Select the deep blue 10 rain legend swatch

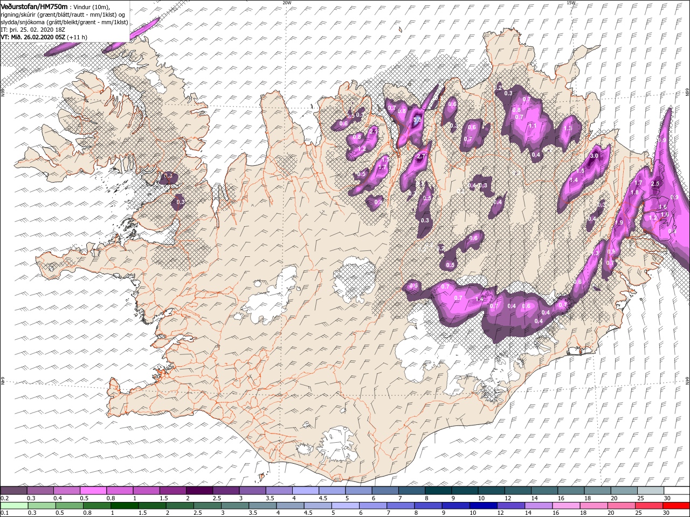click(x=482, y=506)
